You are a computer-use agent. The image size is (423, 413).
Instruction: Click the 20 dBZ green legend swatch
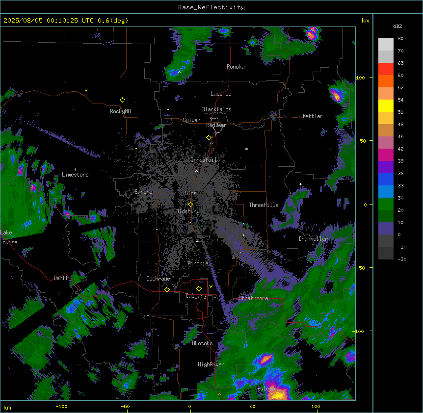(x=386, y=216)
